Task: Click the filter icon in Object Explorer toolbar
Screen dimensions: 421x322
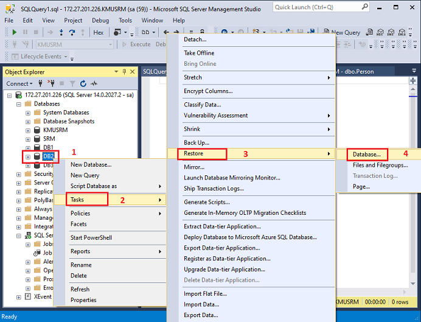Action: (x=72, y=83)
